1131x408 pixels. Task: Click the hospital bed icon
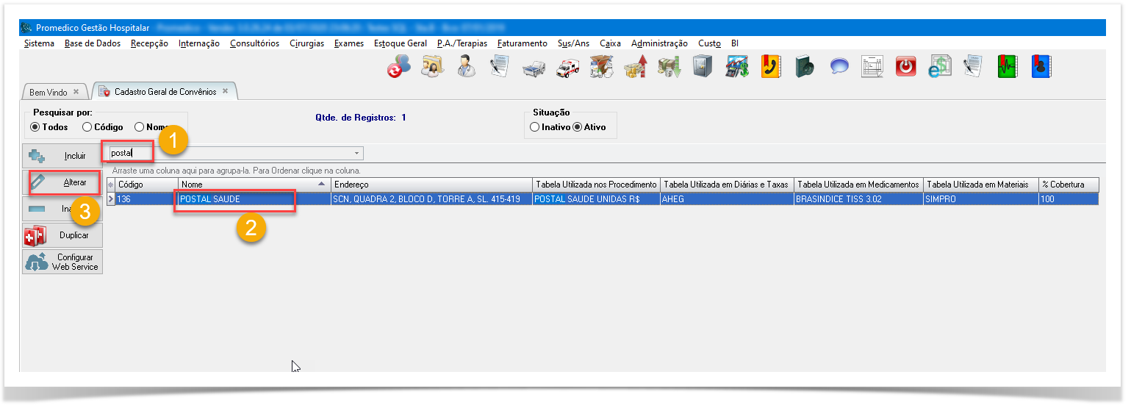tap(534, 67)
